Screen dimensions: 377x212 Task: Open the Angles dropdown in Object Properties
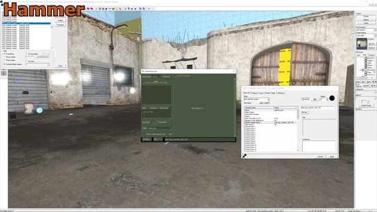[x=325, y=100]
